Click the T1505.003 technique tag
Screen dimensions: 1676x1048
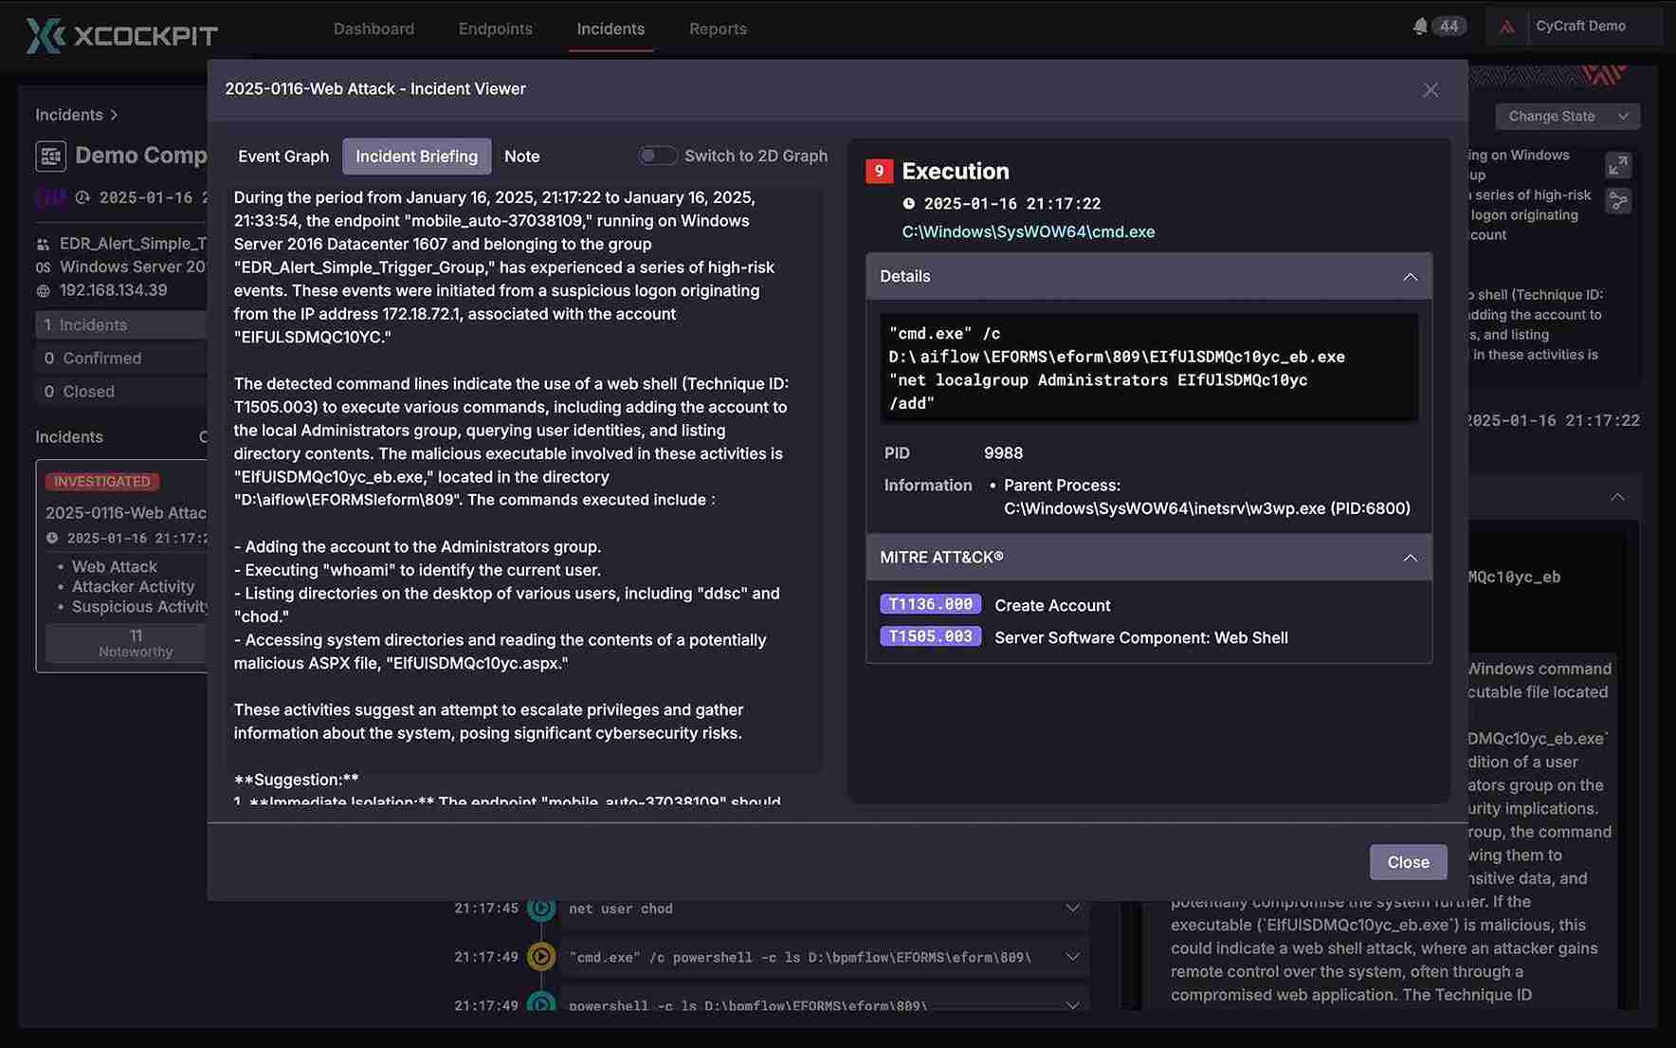930,636
